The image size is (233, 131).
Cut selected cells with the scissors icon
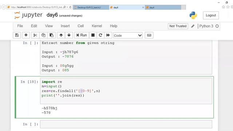pyautogui.click(x=35, y=35)
